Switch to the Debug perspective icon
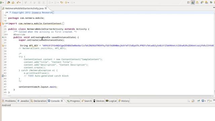Image resolution: width=215 pixels, height=121 pixels. [x=198, y=2]
